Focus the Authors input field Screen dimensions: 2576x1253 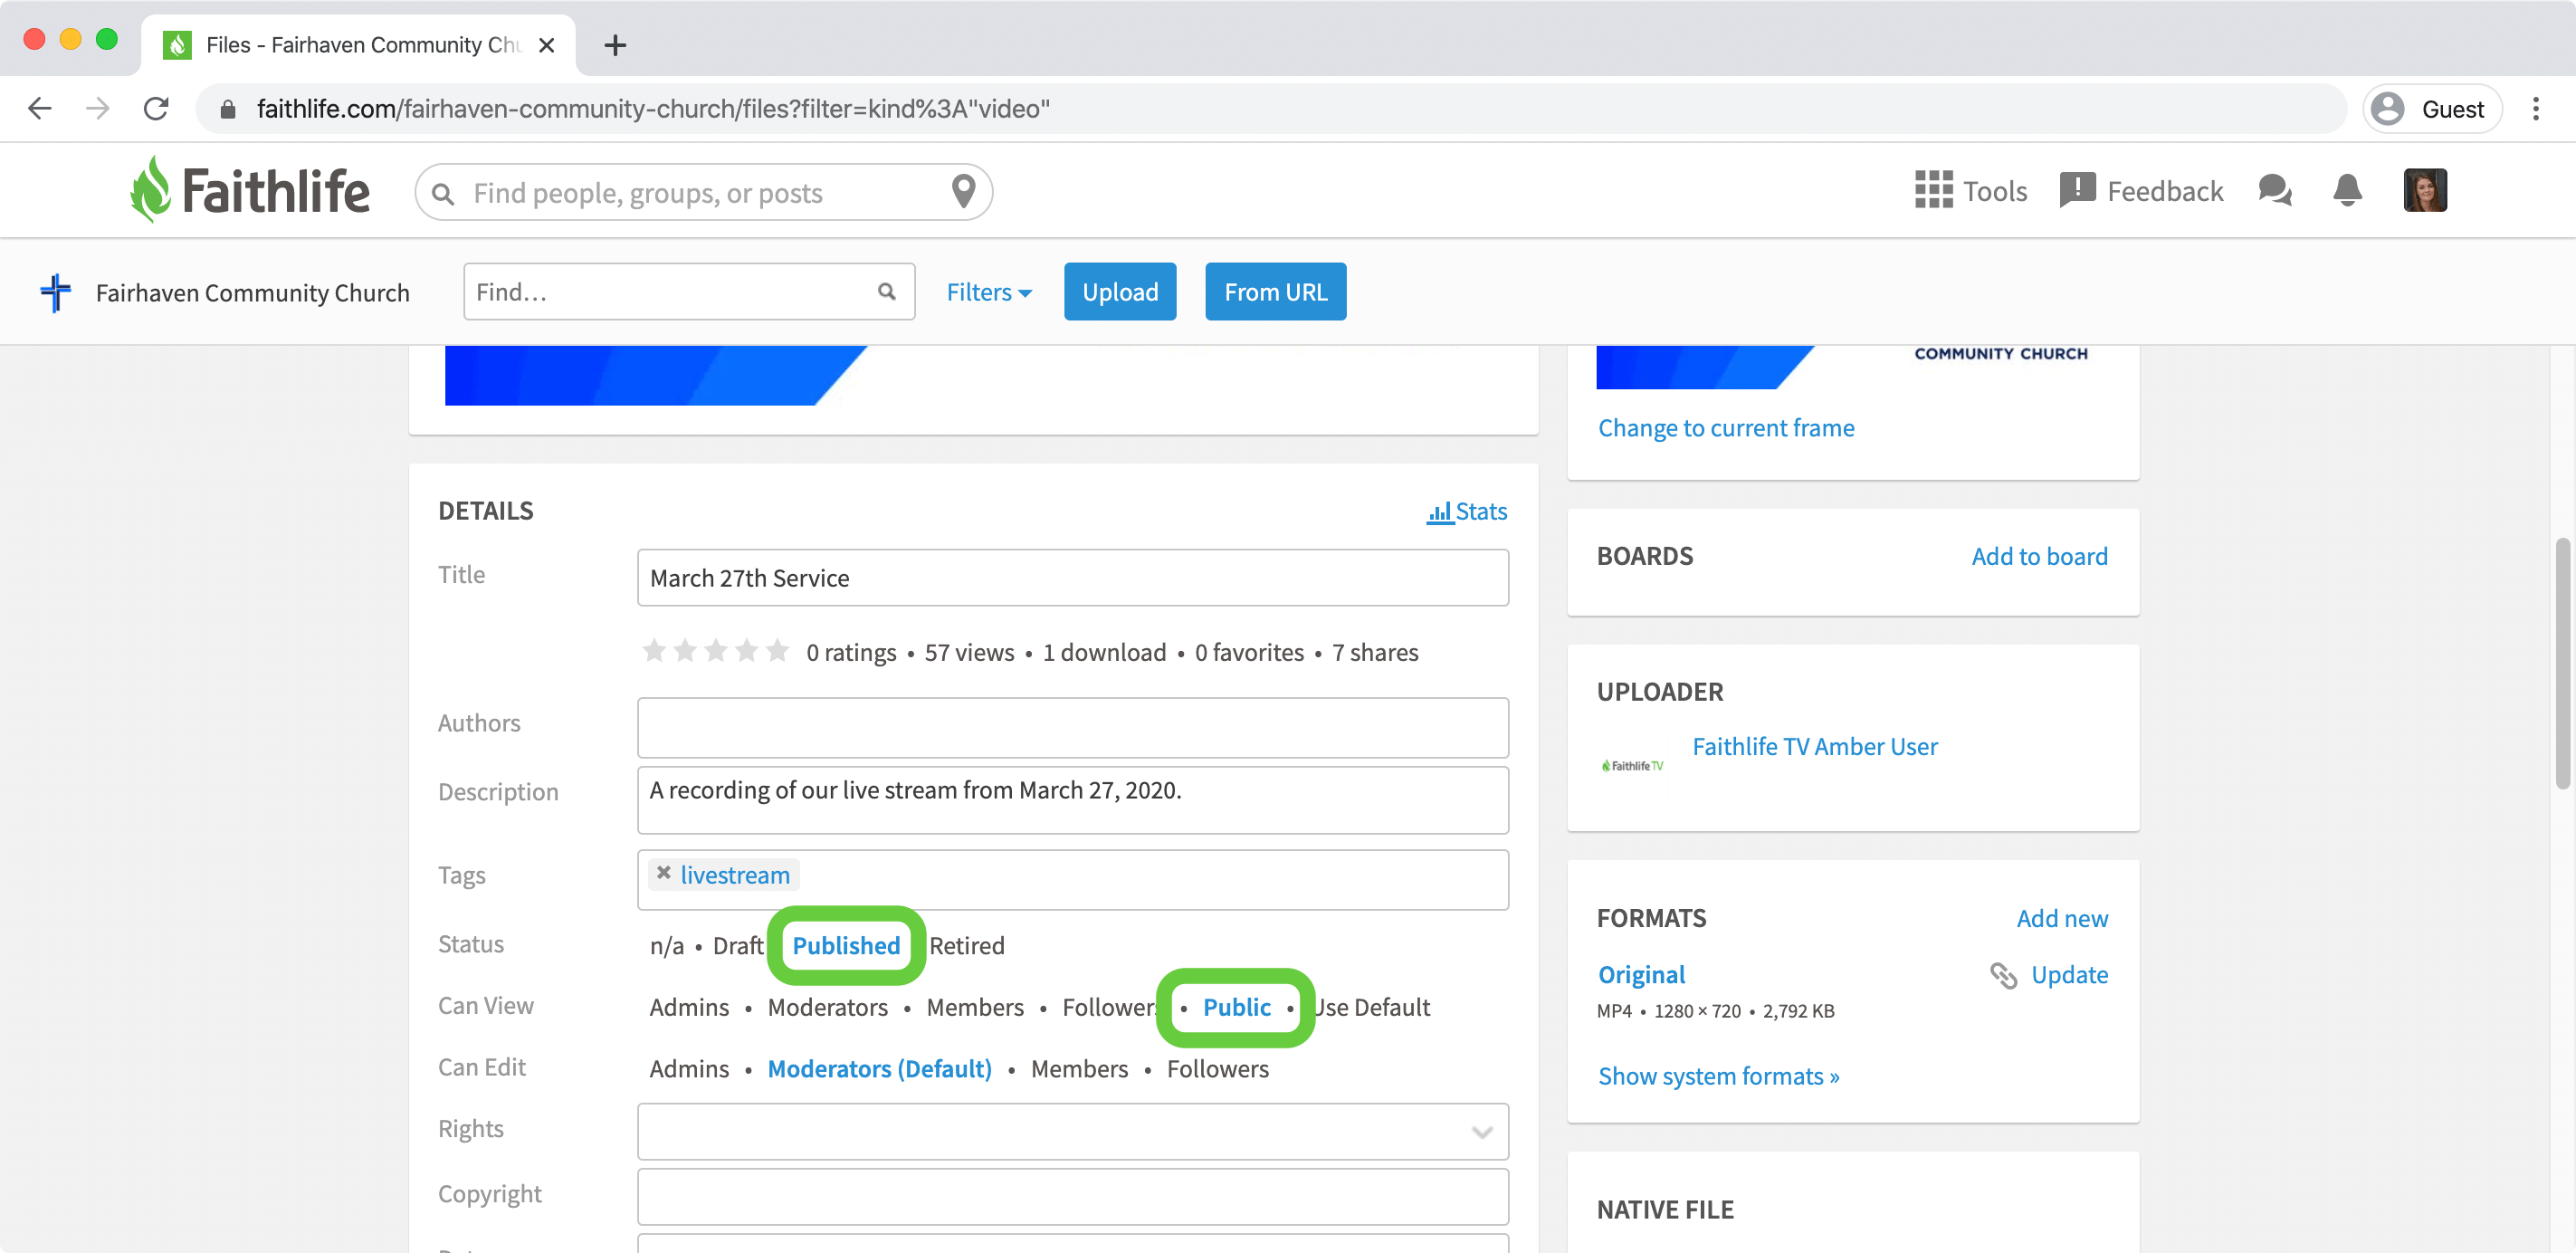(x=1072, y=727)
